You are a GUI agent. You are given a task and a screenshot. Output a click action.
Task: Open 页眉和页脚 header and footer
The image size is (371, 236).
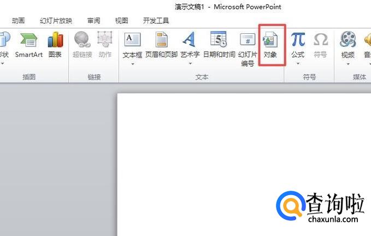coord(162,44)
